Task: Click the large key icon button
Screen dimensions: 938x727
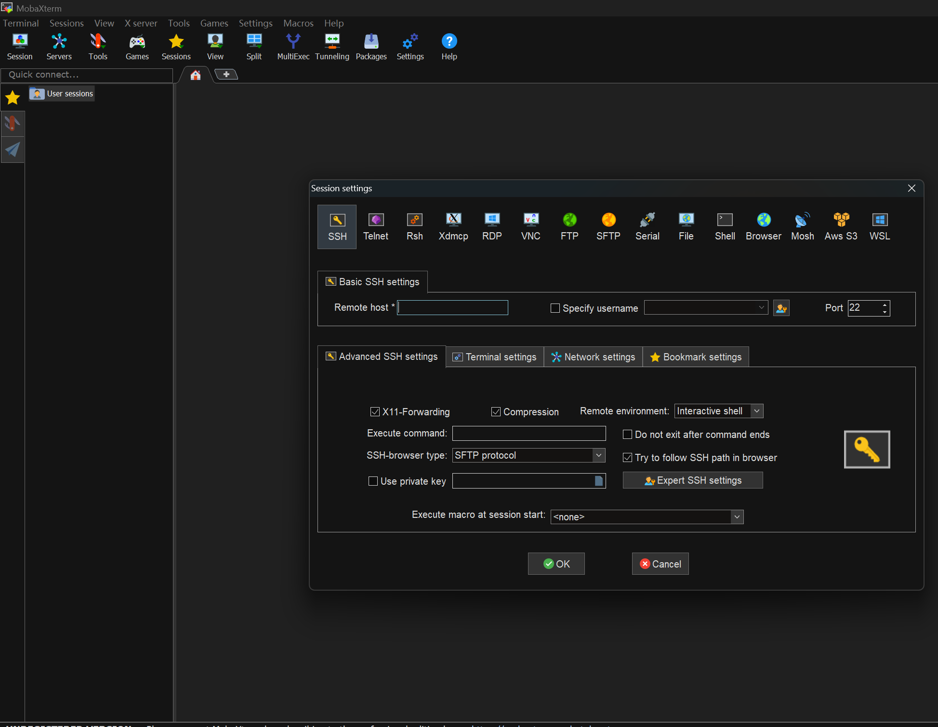Action: coord(867,449)
